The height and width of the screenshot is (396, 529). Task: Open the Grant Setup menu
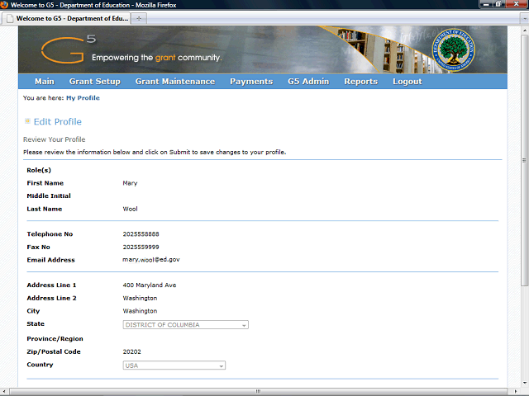(94, 82)
